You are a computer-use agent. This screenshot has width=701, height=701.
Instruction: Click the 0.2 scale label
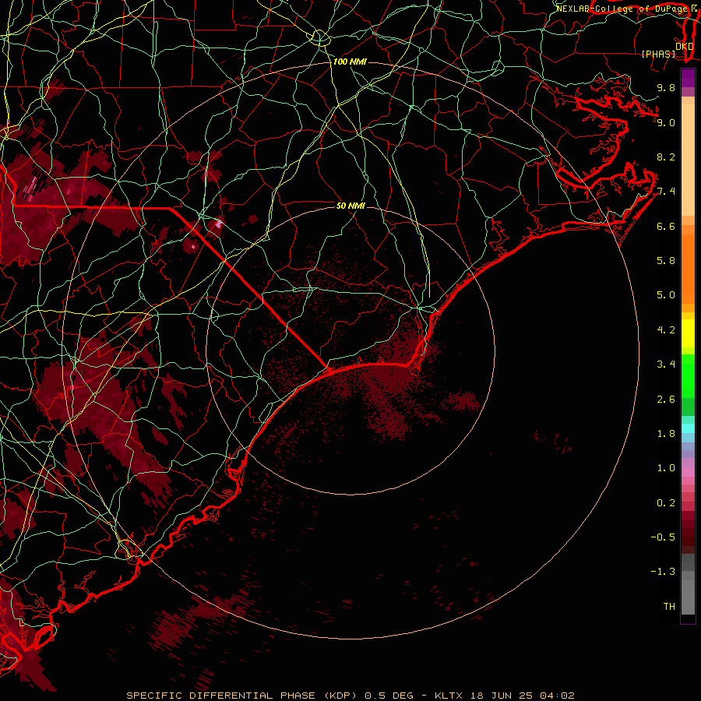click(666, 503)
